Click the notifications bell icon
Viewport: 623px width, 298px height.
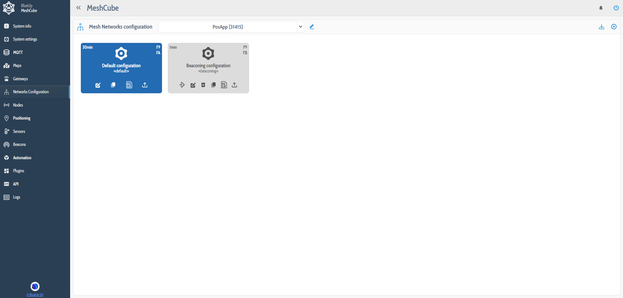pyautogui.click(x=601, y=8)
